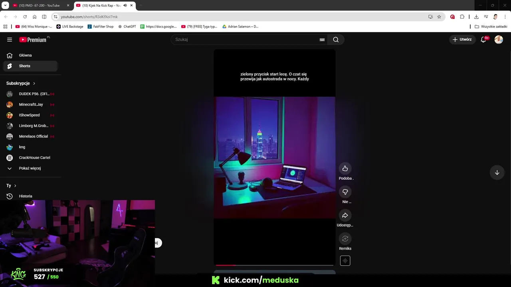Go to next short with down arrow
The width and height of the screenshot is (511, 287).
coord(497,173)
